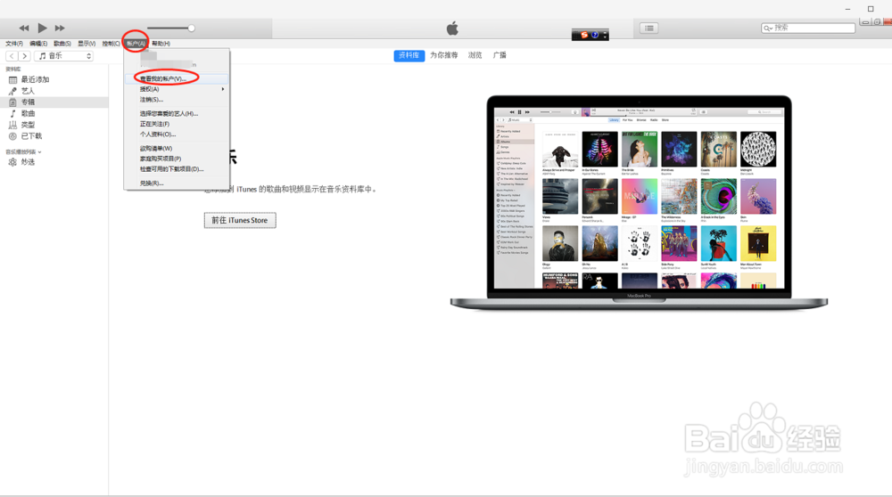The width and height of the screenshot is (892, 497).
Task: Click the Apple logo in the display area
Action: point(452,28)
